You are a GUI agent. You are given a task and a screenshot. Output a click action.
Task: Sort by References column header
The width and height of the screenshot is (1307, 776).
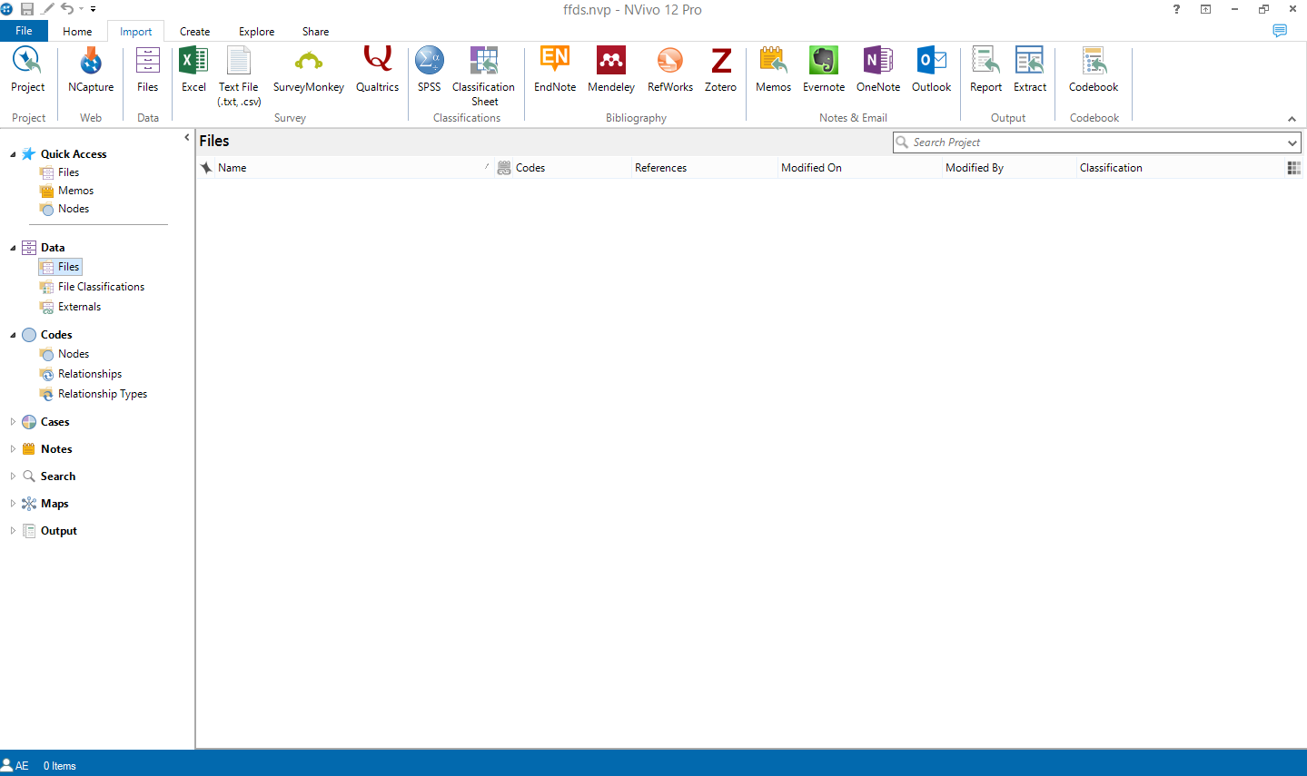click(x=704, y=168)
